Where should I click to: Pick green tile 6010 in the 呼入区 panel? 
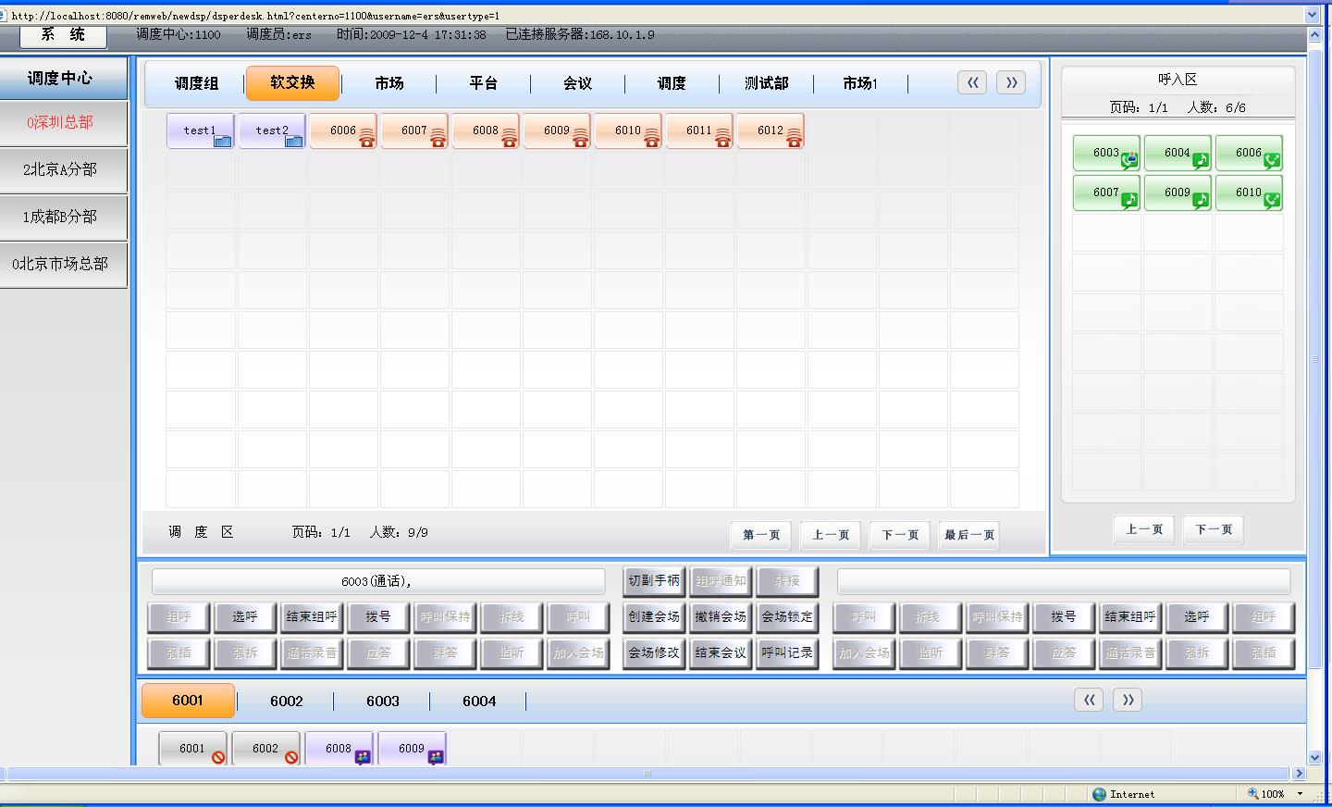[x=1249, y=193]
